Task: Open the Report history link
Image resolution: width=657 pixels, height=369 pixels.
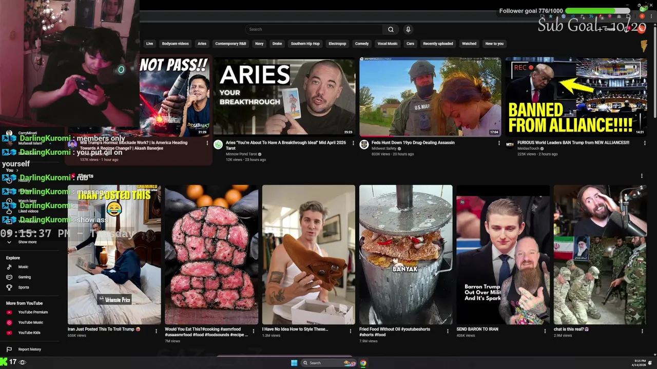Action: [30, 350]
